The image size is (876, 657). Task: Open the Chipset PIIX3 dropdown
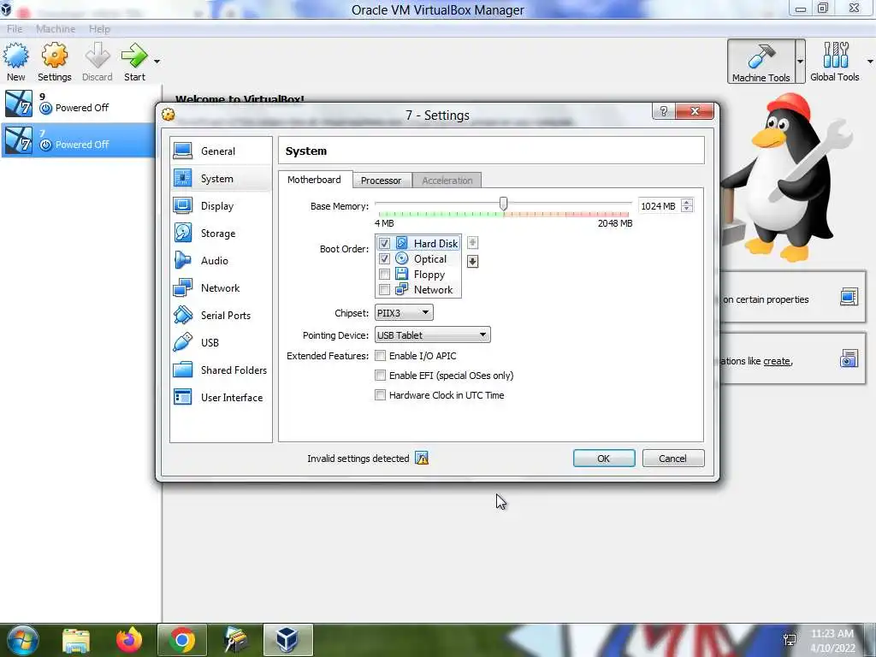tap(404, 313)
